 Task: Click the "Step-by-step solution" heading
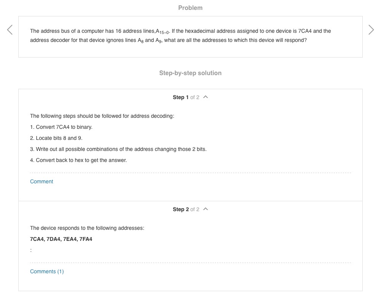point(190,73)
